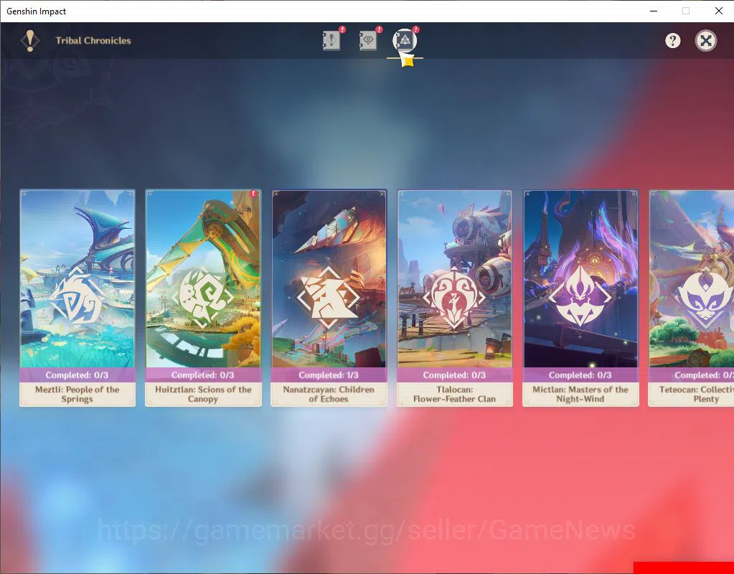Select 'Huitztlan: Scions of the Canopy' label
This screenshot has height=574, width=734.
[203, 394]
